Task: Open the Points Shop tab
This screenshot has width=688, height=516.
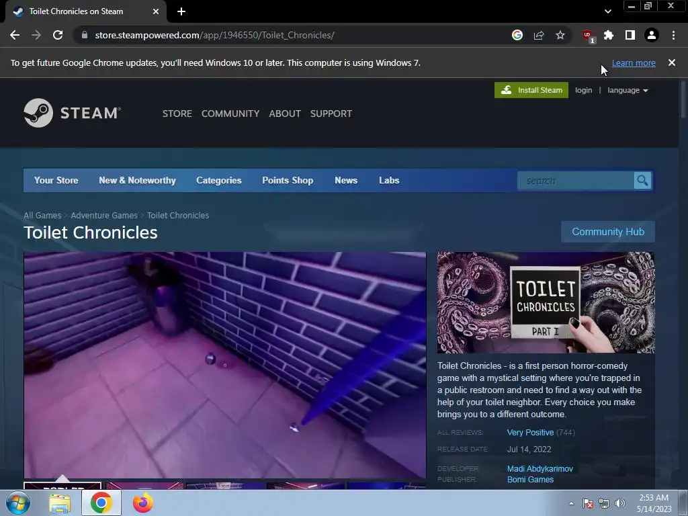Action: pos(288,180)
